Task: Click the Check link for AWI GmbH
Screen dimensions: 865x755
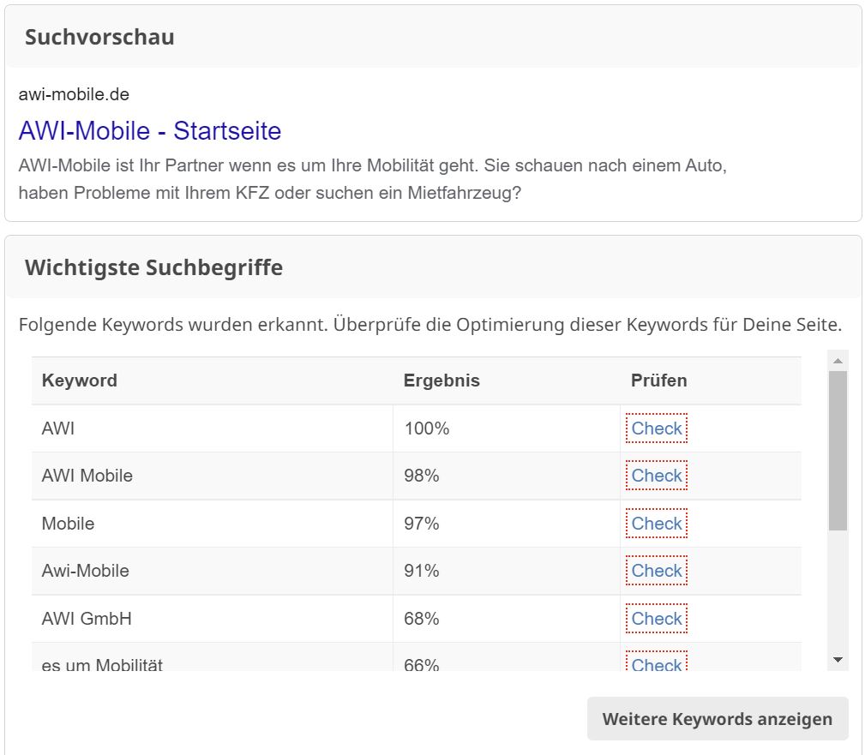Action: pos(657,619)
